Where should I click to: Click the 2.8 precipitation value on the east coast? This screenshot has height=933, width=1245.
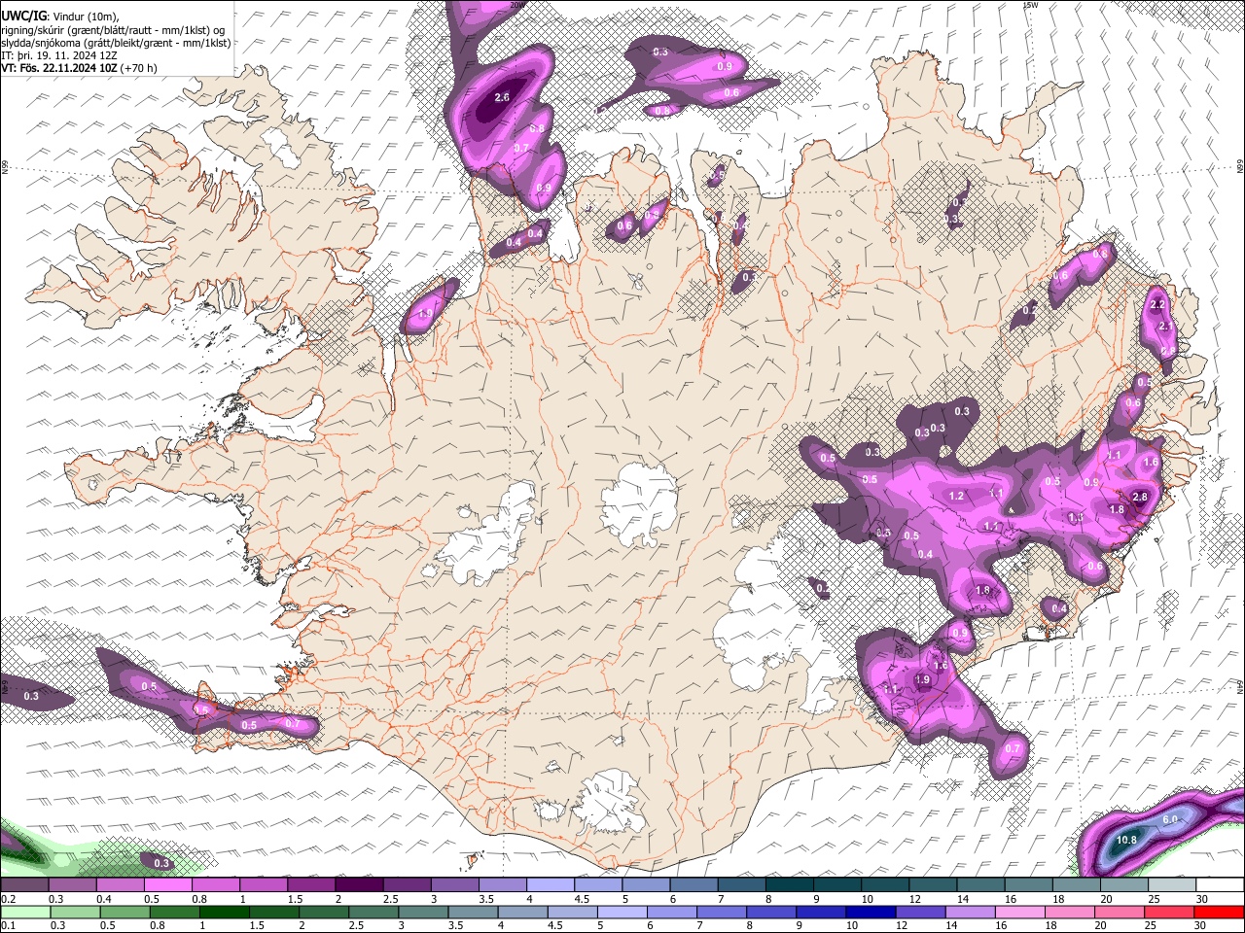click(x=1141, y=497)
